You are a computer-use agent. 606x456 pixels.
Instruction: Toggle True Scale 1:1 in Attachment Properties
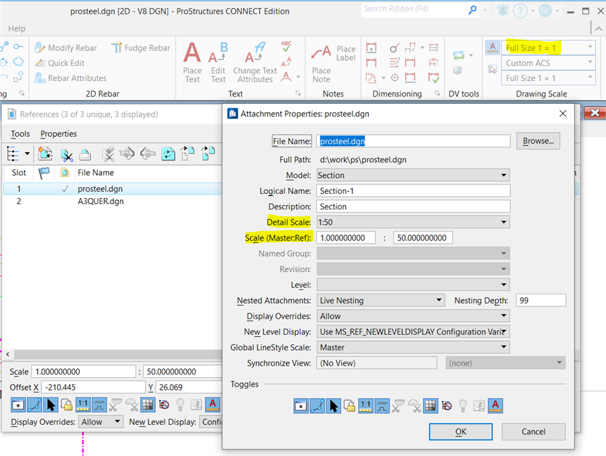(365, 405)
